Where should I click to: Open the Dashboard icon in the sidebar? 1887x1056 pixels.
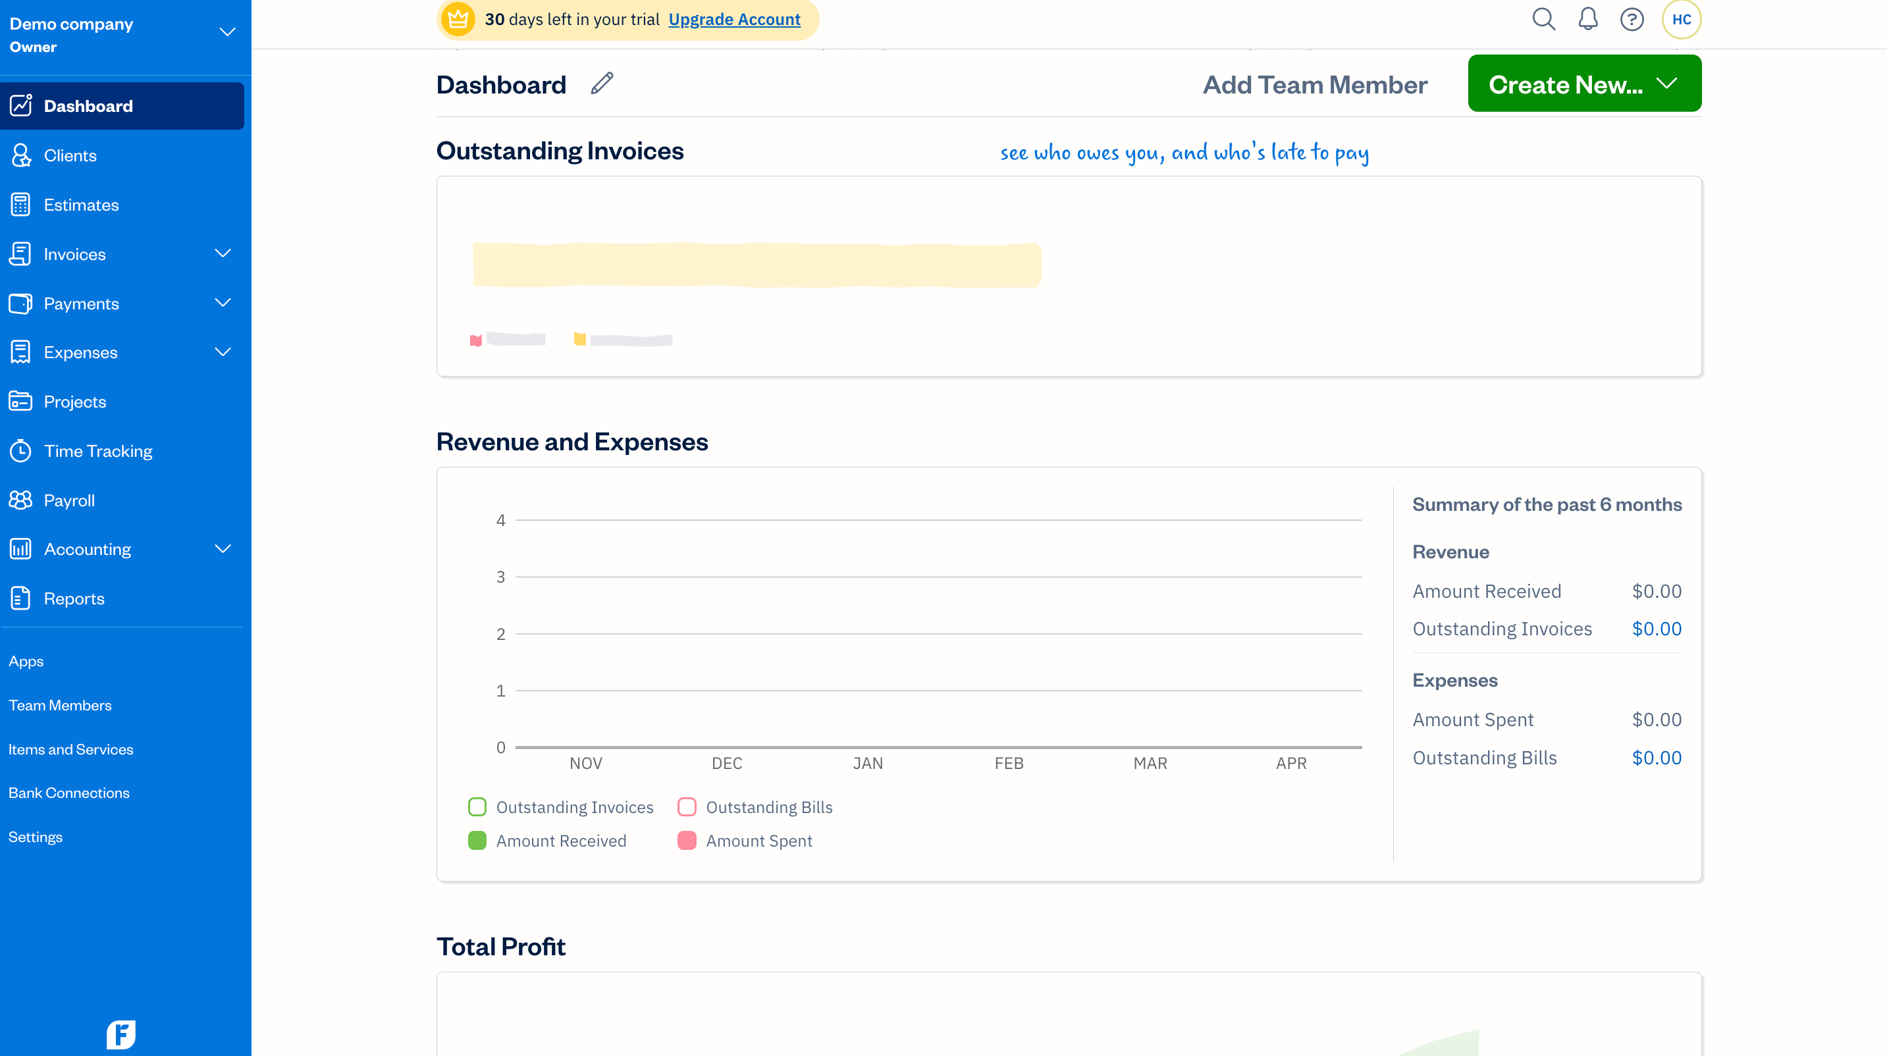(20, 105)
